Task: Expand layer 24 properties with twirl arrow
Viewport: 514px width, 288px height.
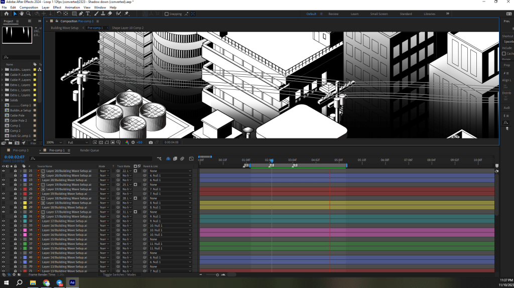Action: 20,185
